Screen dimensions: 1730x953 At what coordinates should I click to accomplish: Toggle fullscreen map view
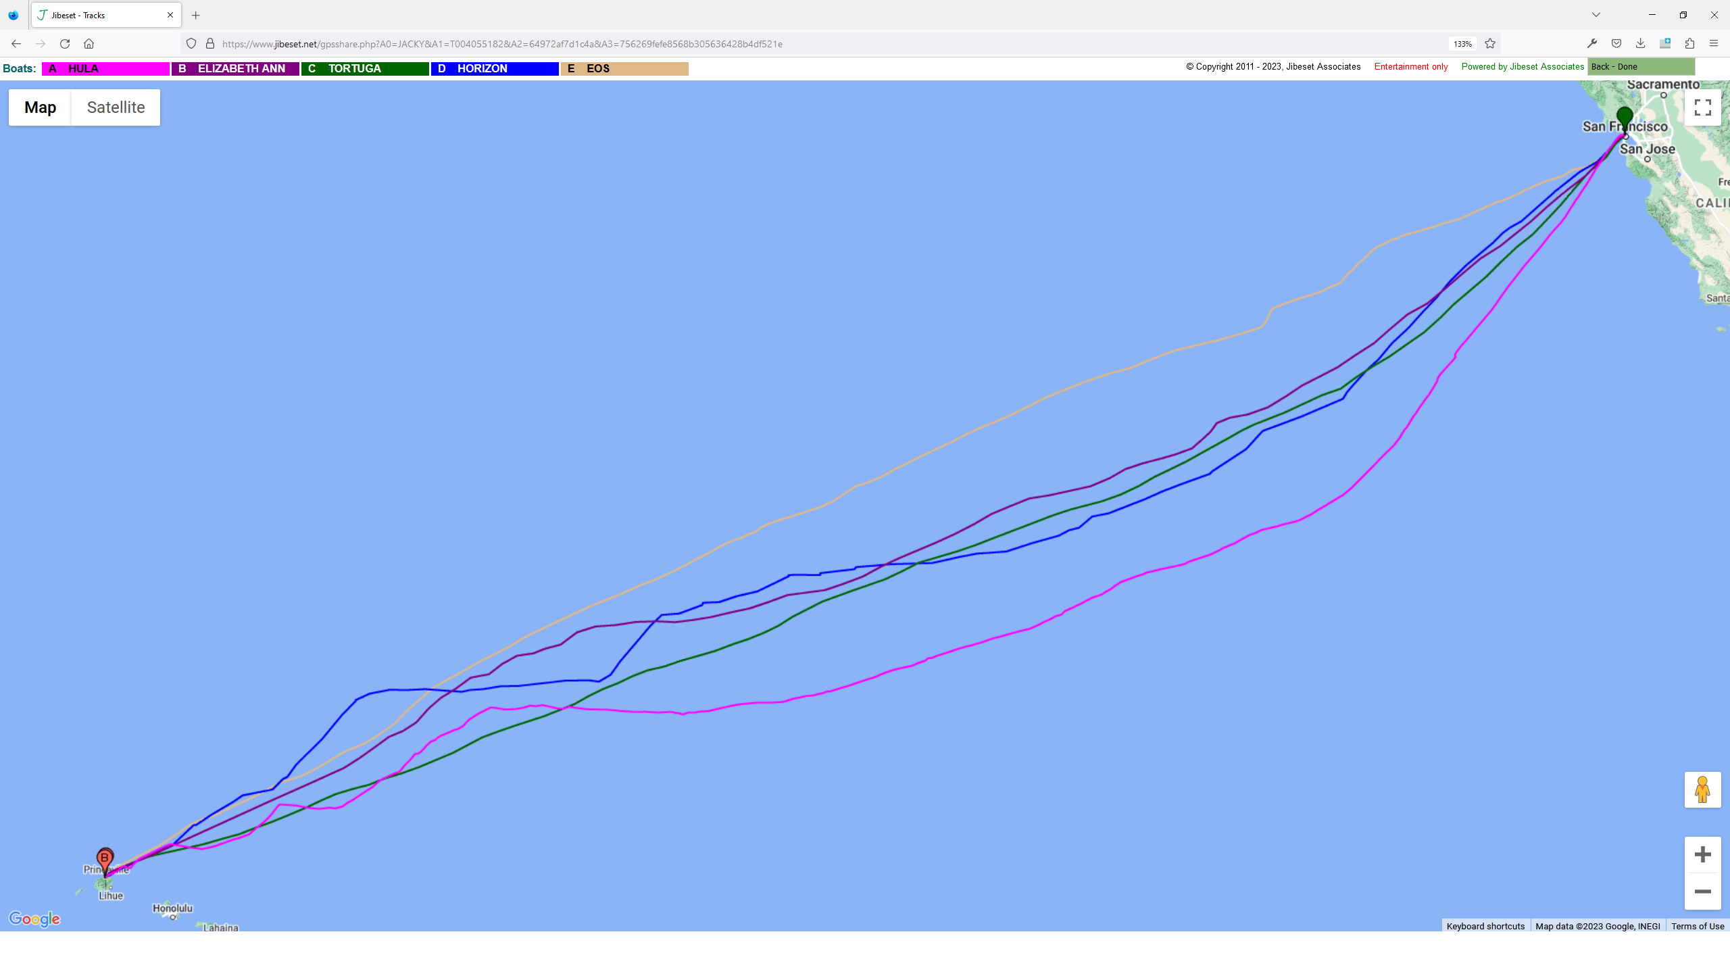[1702, 108]
